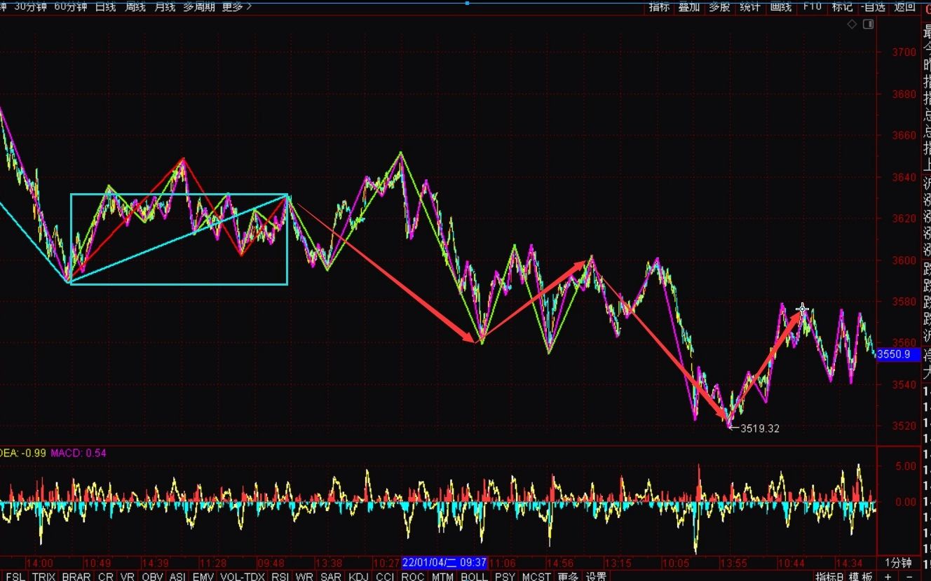The image size is (931, 581).
Task: Select TRIX indicator tab
Action: coord(43,576)
